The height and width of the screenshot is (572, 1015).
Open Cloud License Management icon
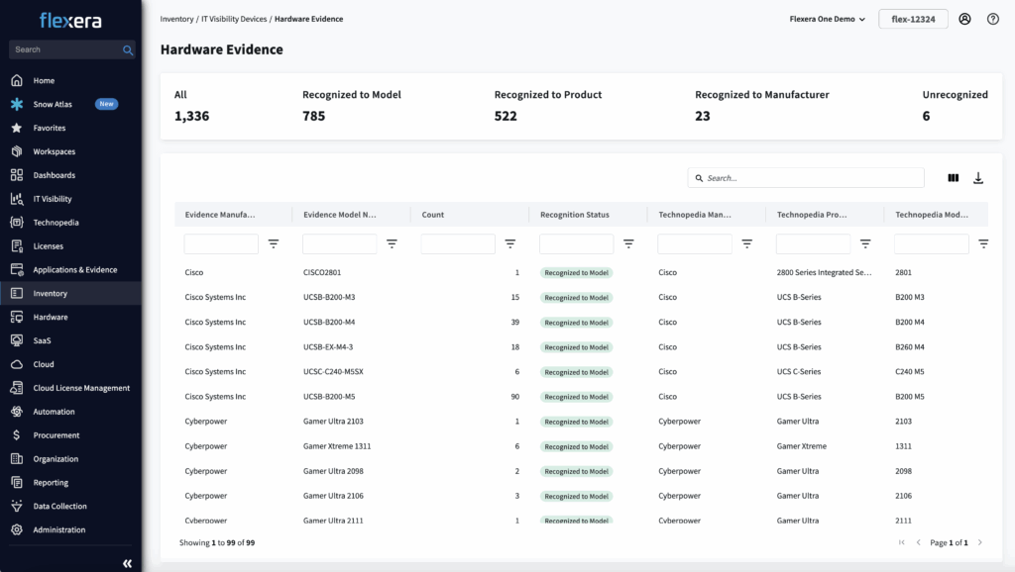point(17,388)
